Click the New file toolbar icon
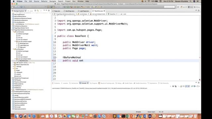The width and height of the screenshot is (212, 119). tap(13, 7)
